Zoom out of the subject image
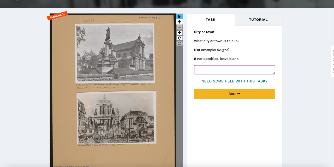Image resolution: width=334 pixels, height=167 pixels. [180, 27]
